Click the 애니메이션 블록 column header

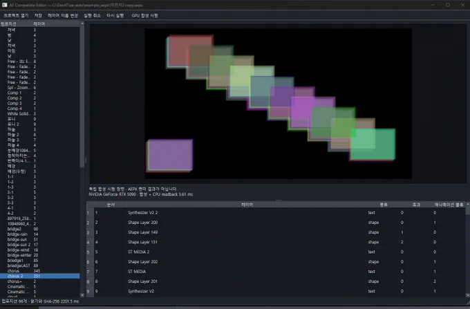pos(449,205)
